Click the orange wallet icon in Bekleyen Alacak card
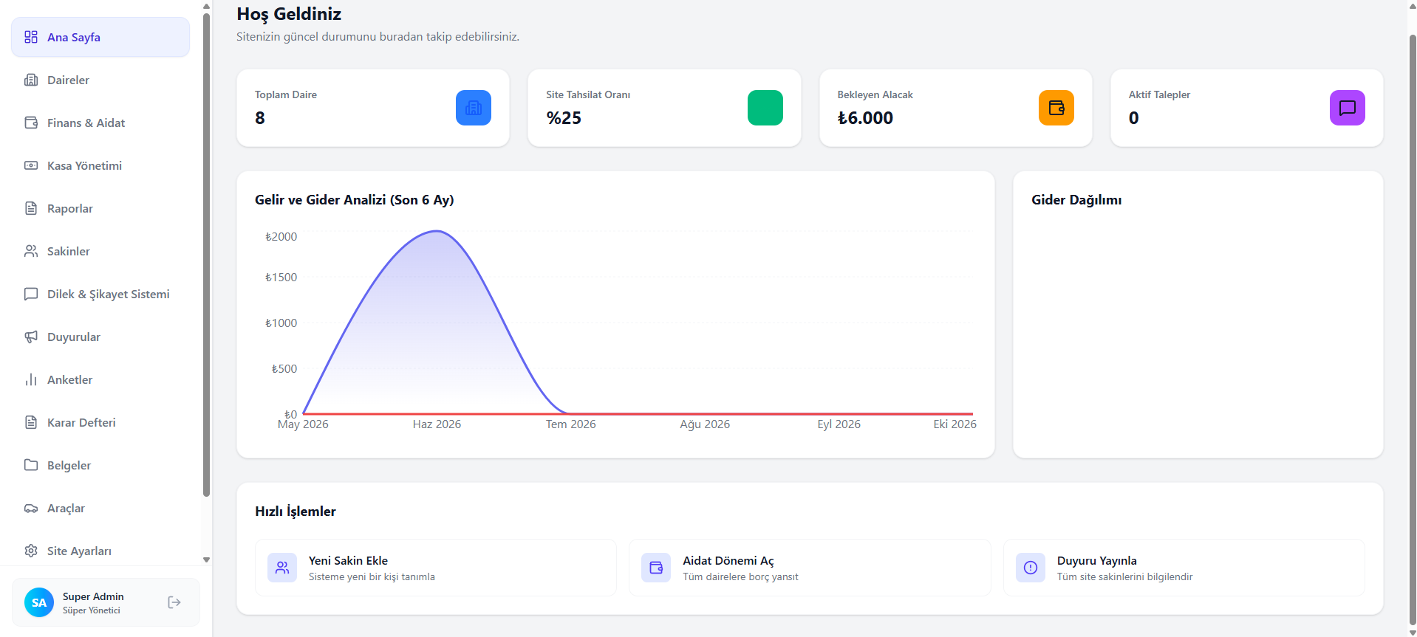 coord(1056,108)
